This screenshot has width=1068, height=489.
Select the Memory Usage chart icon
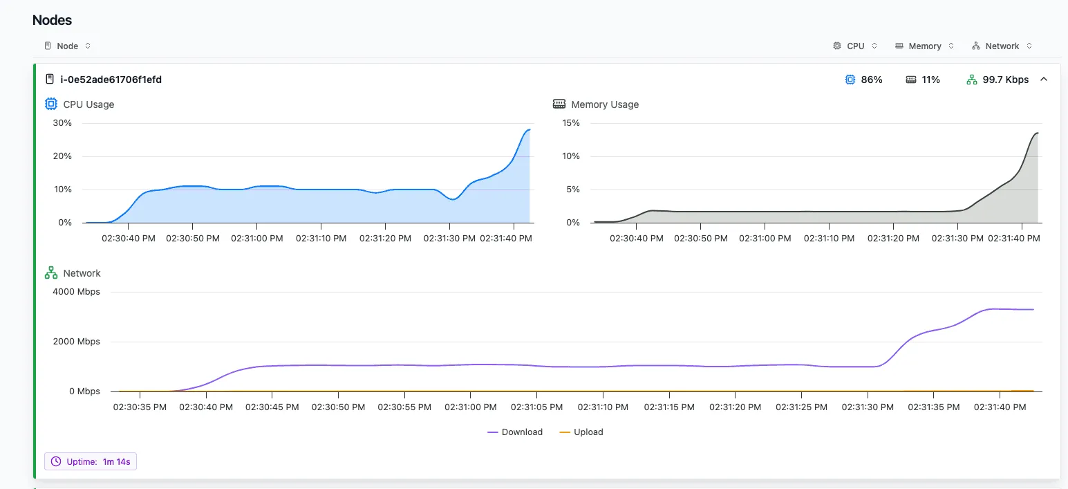point(559,104)
